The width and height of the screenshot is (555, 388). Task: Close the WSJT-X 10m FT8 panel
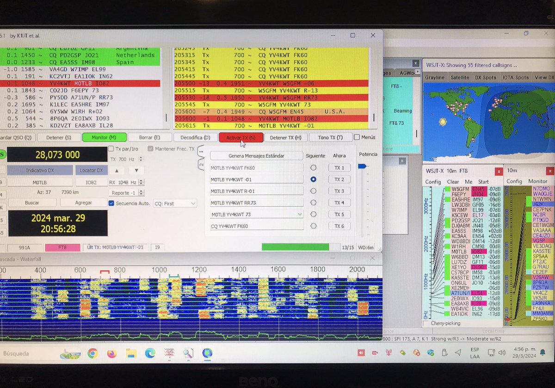[499, 171]
